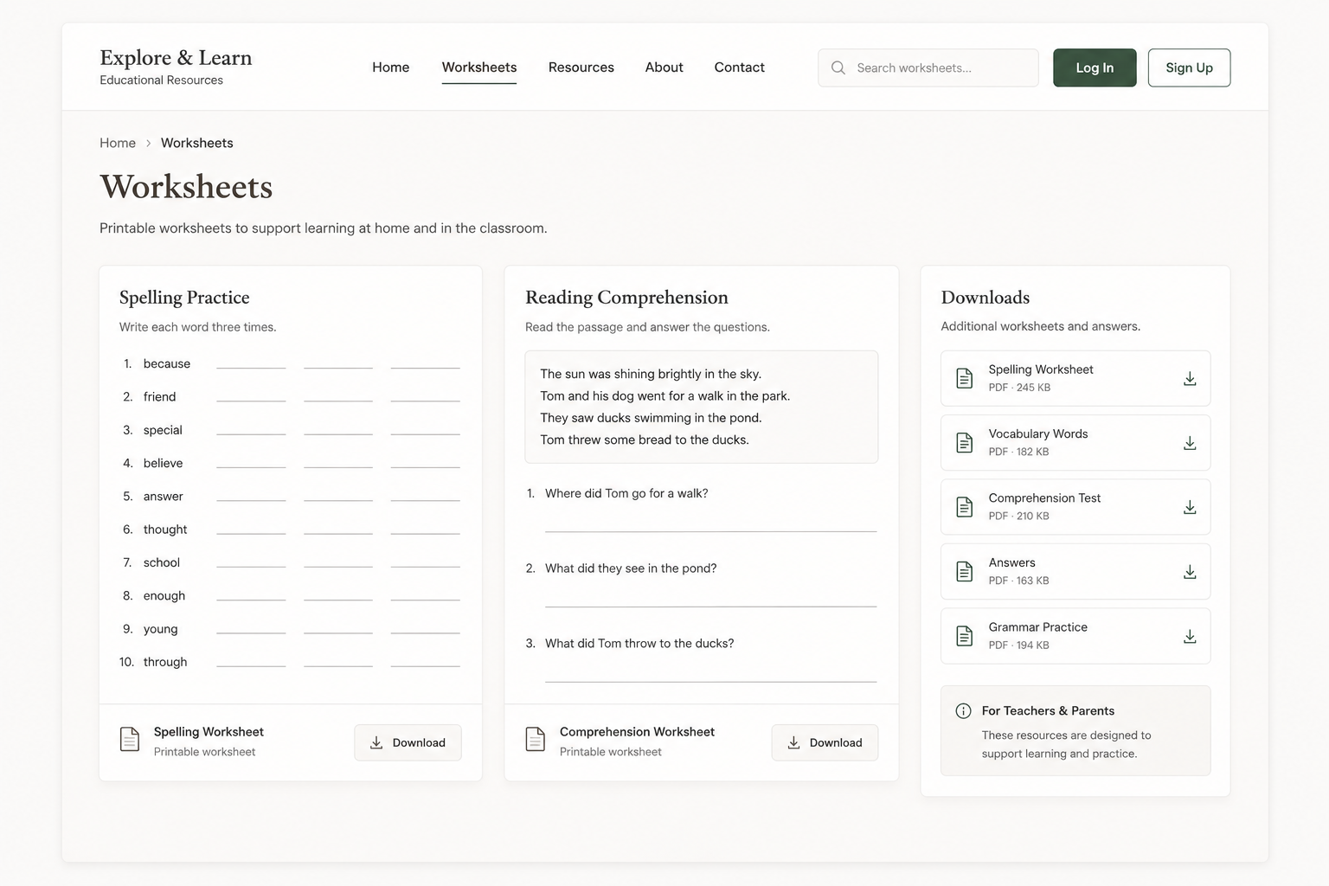
Task: Click the breadcrumb chevron separator after Home
Action: click(x=148, y=144)
